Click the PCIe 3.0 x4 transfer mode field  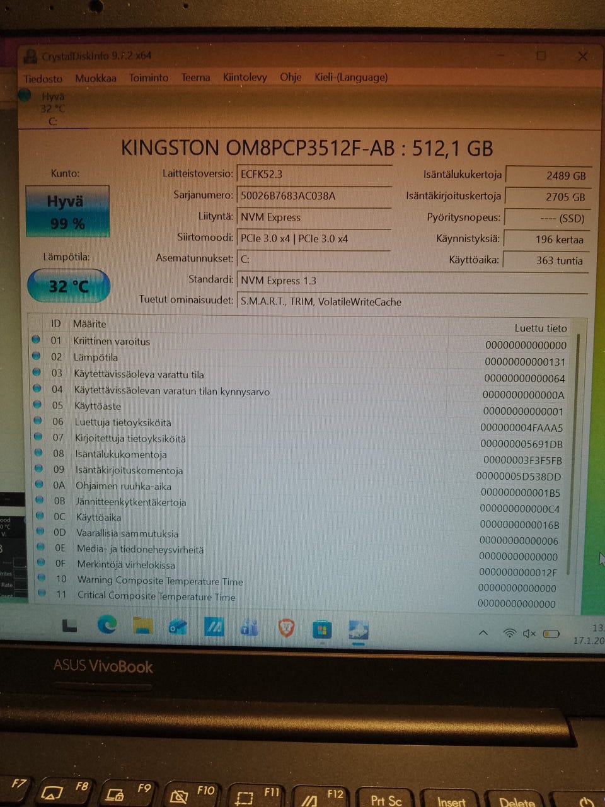click(x=313, y=238)
